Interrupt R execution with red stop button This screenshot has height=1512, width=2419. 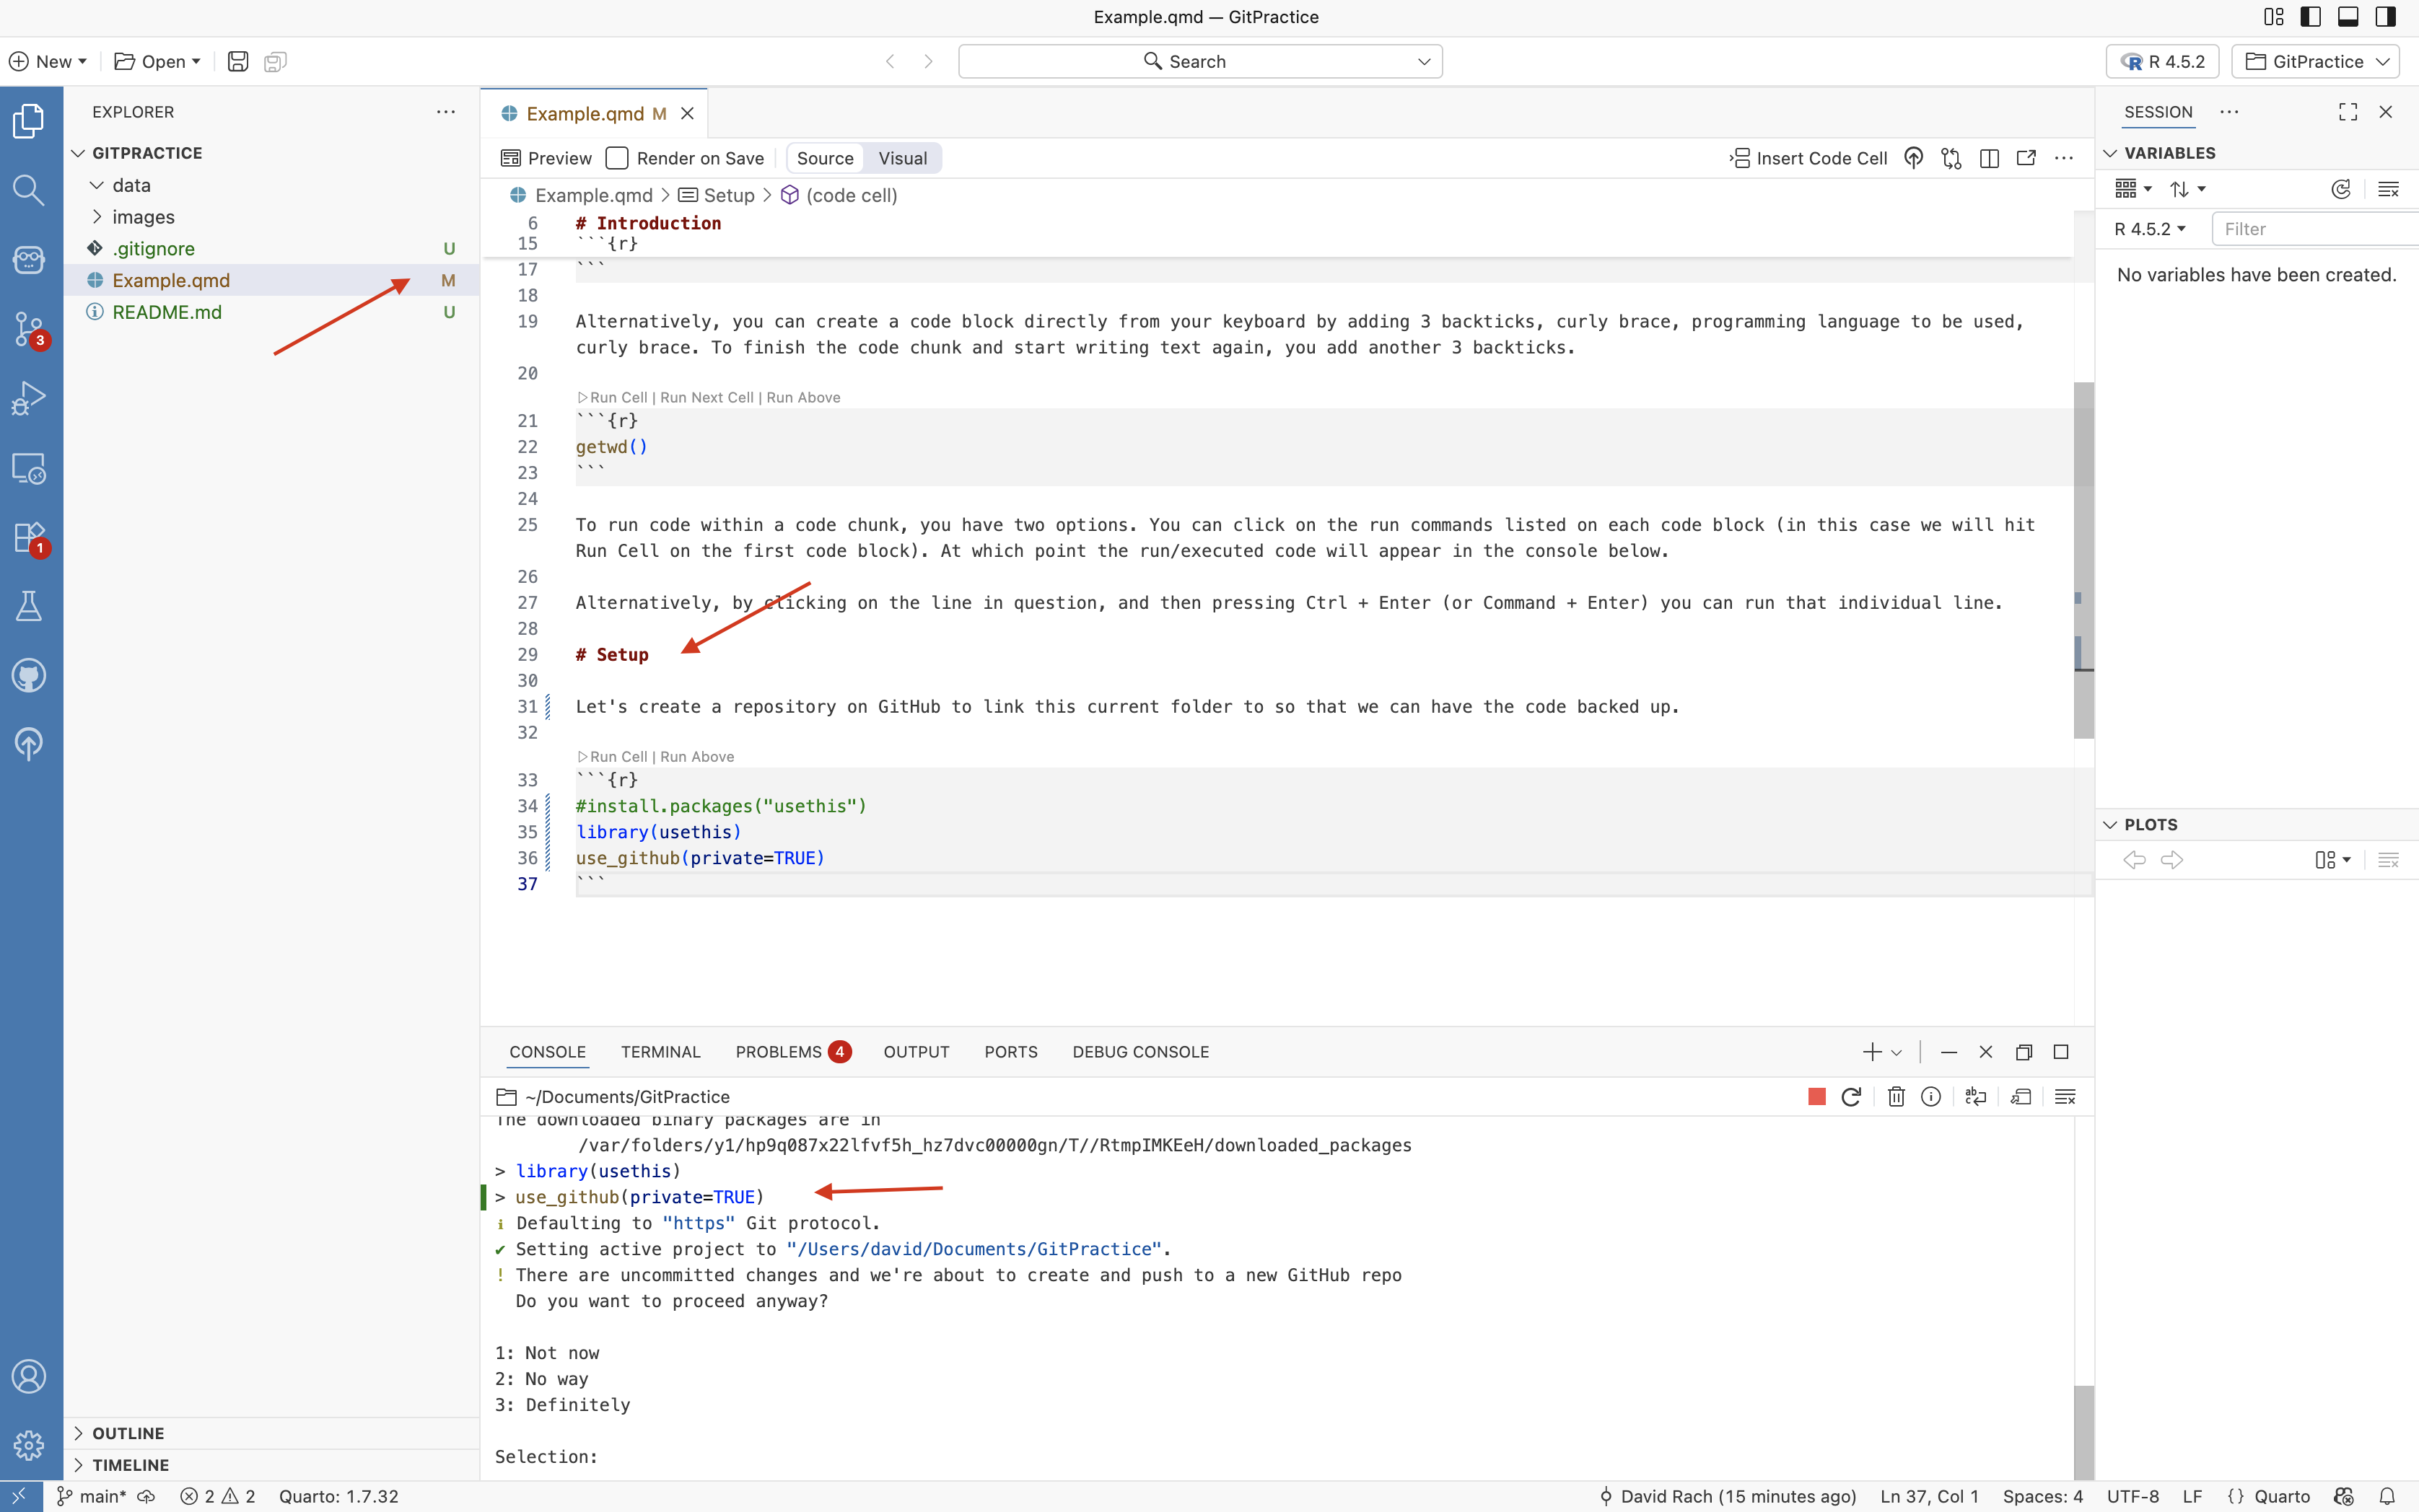point(1816,1097)
